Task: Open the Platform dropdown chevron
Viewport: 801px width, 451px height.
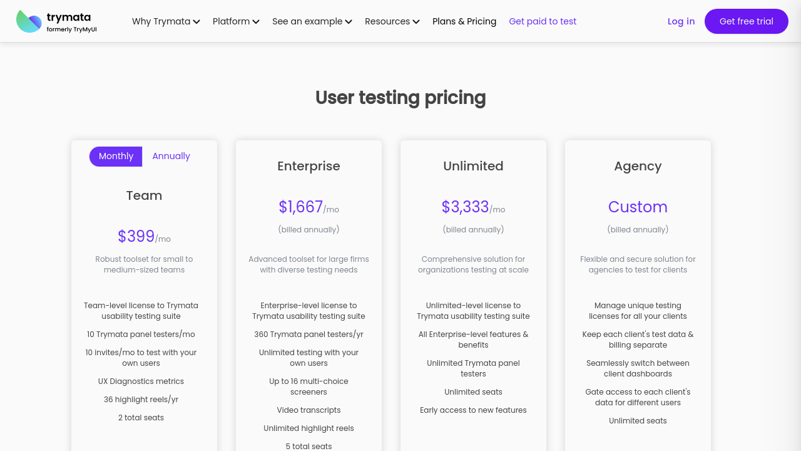Action: pyautogui.click(x=255, y=22)
